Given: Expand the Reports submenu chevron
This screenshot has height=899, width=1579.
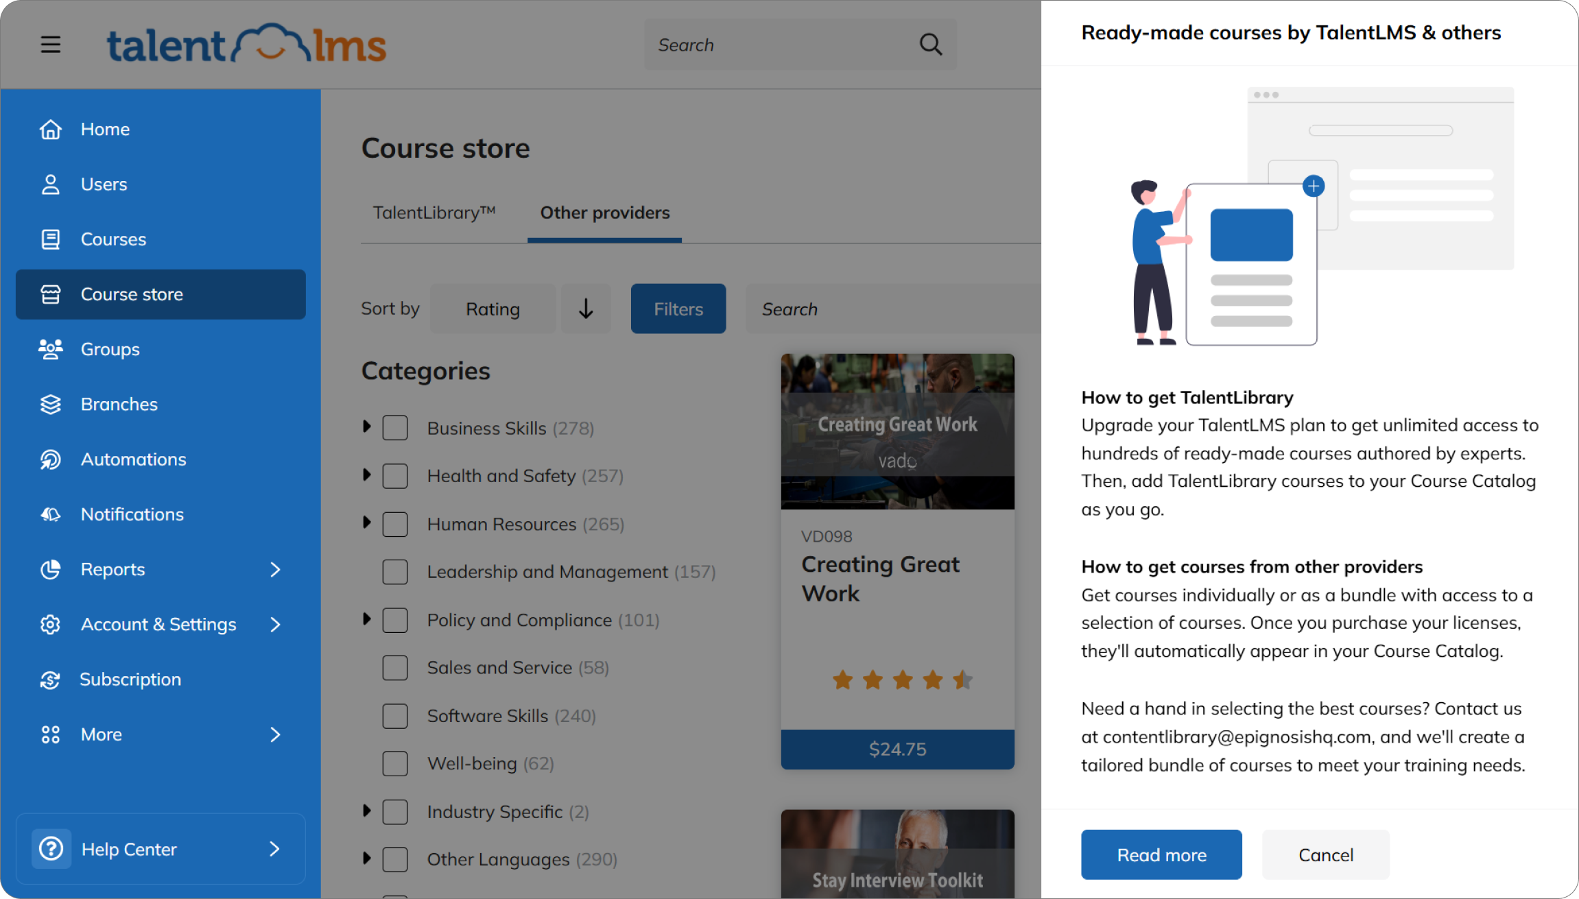Looking at the screenshot, I should coord(275,569).
